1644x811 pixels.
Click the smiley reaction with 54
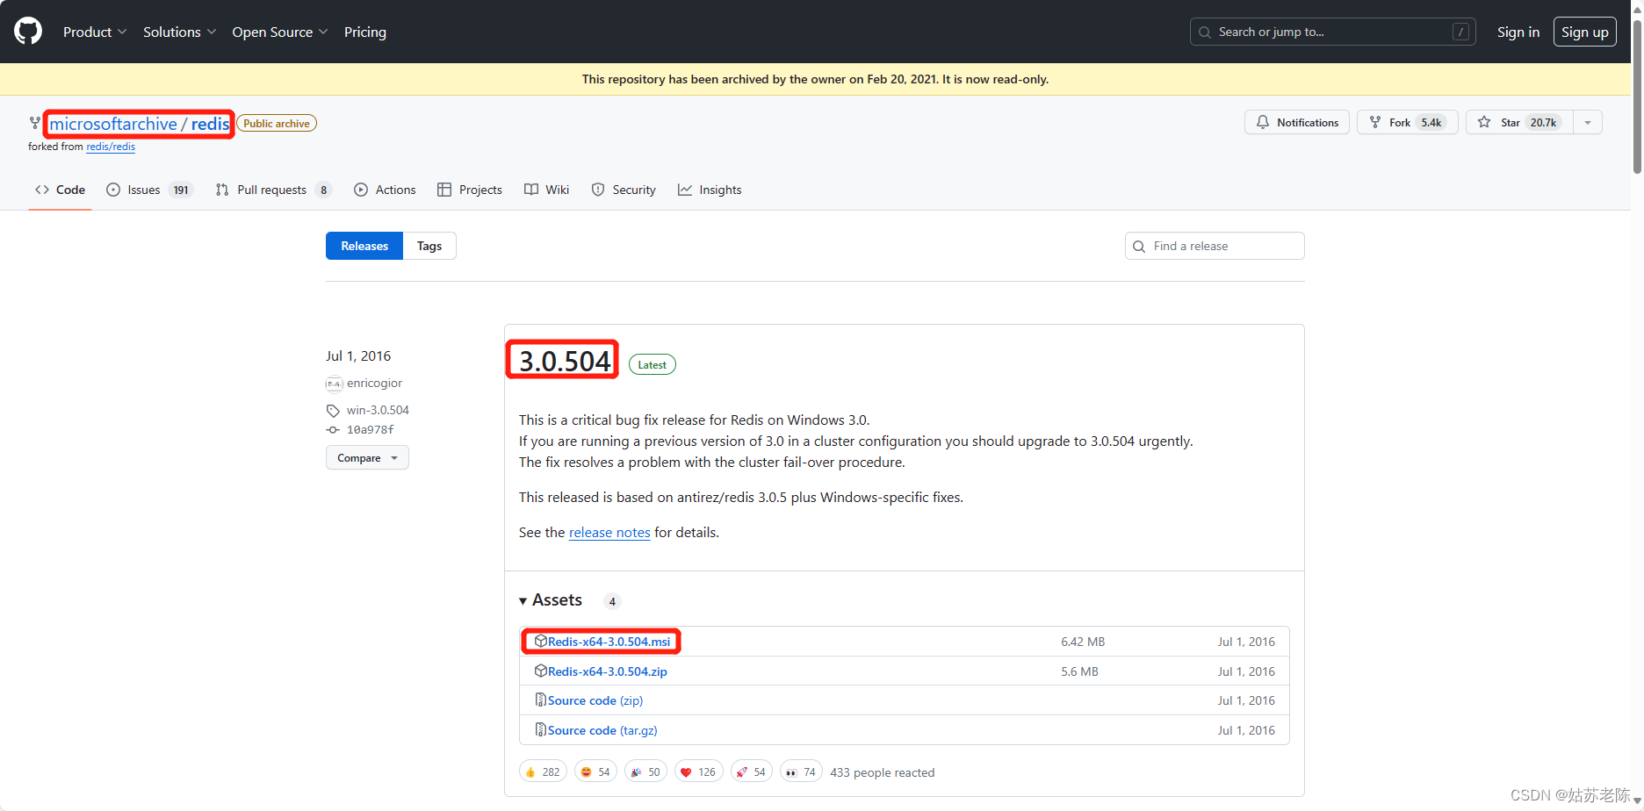tap(595, 772)
